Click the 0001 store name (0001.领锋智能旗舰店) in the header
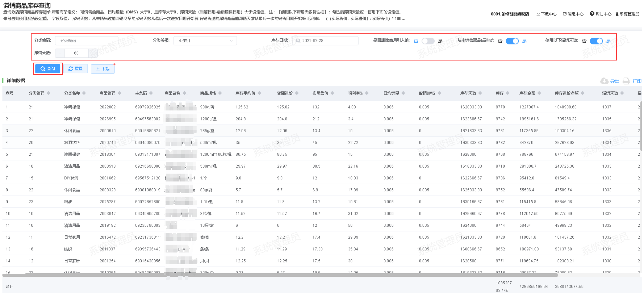This screenshot has height=293, width=642. tap(510, 14)
